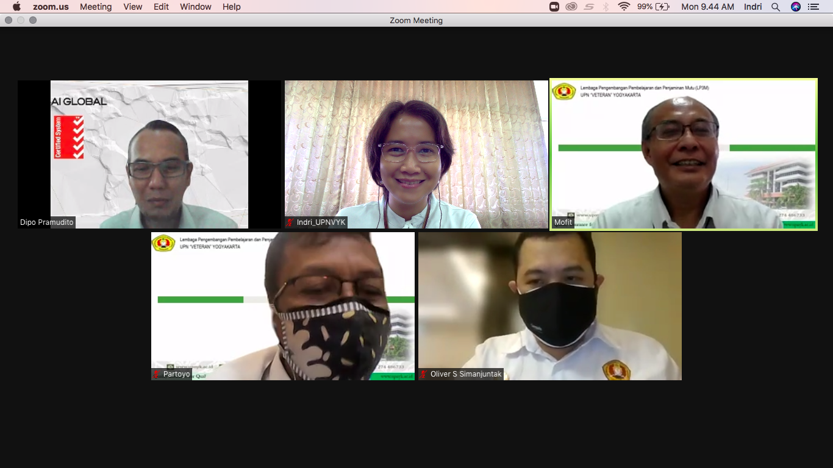Select Mofit's highlighted video tile
Screen dimensions: 833x468
coord(683,154)
